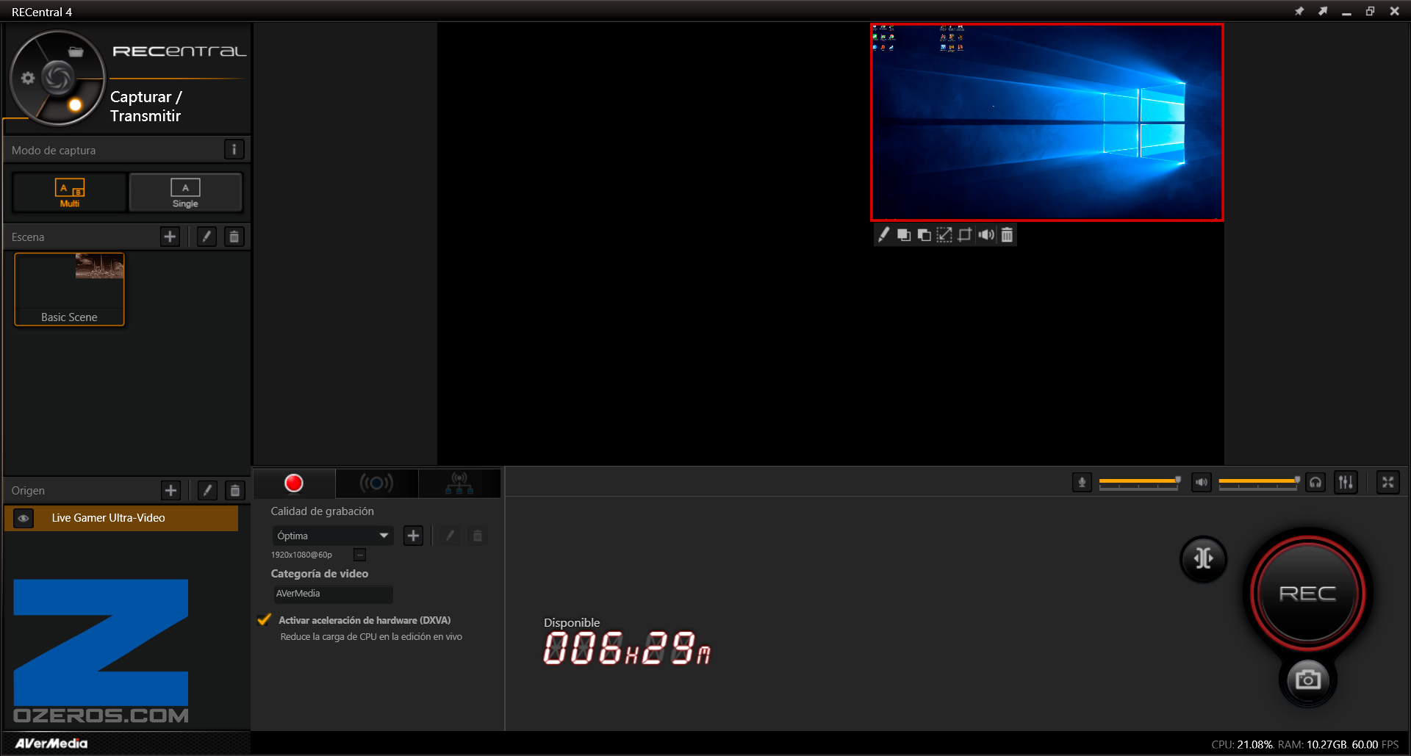Delete the recording quality profile
Screen dimensions: 1411x756
click(477, 536)
